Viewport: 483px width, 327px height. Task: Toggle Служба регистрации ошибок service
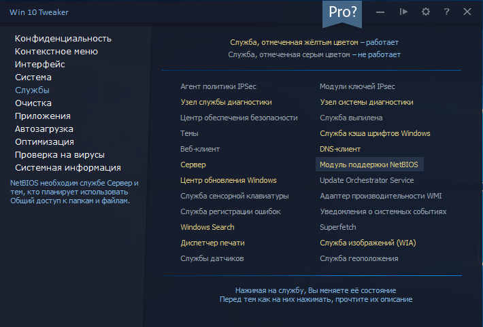[231, 212]
